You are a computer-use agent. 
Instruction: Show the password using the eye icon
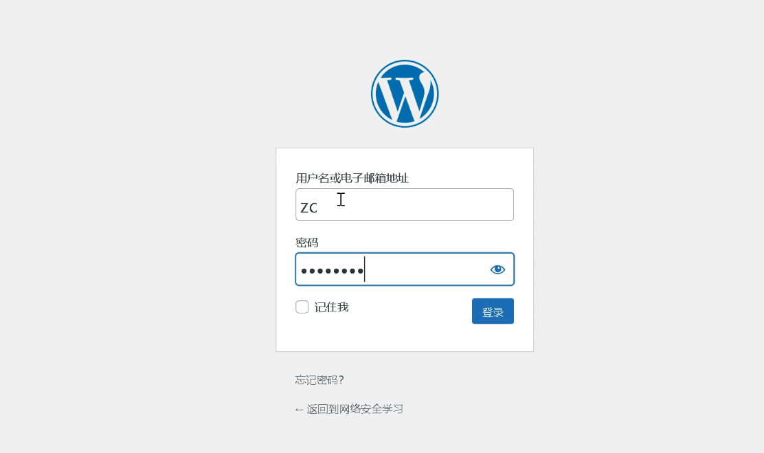pos(497,269)
